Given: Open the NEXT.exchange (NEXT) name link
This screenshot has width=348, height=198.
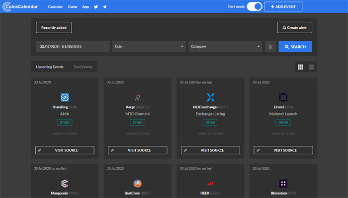Looking at the screenshot, I should (210, 107).
